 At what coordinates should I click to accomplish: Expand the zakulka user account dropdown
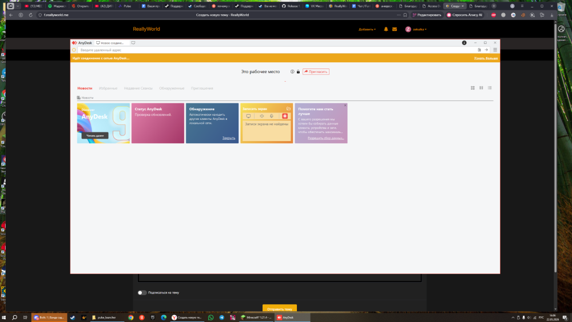click(x=416, y=29)
